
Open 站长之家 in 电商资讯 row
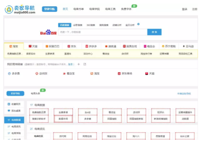click(185, 136)
